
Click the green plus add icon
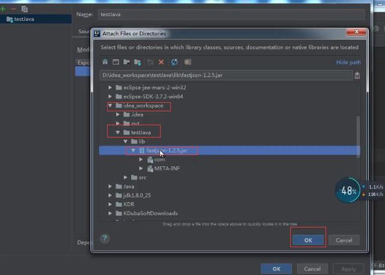coord(3,9)
